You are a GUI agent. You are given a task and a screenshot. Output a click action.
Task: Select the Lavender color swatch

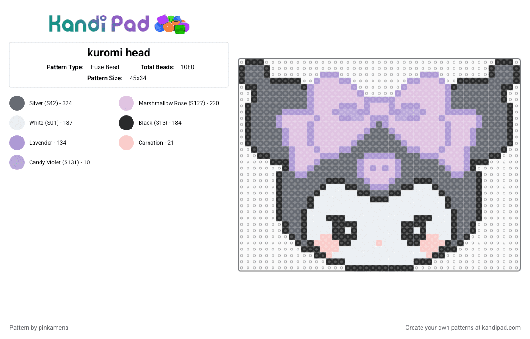pos(17,143)
